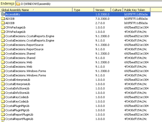Click icon of CrystalDecisions.Windows.Forms version 9.1.3300.0
This screenshot has width=162, height=122.
(3, 71)
